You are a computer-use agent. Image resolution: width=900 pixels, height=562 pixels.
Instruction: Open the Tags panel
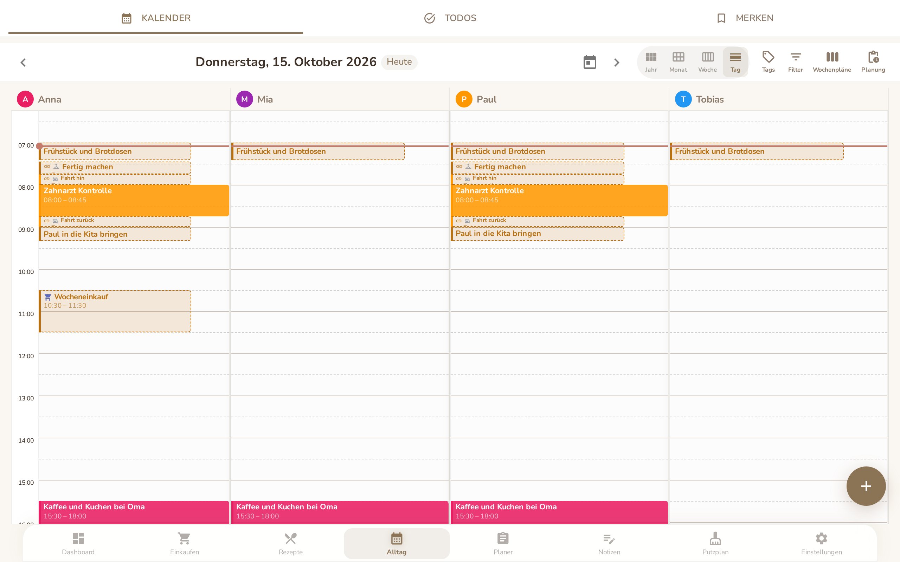coord(769,62)
